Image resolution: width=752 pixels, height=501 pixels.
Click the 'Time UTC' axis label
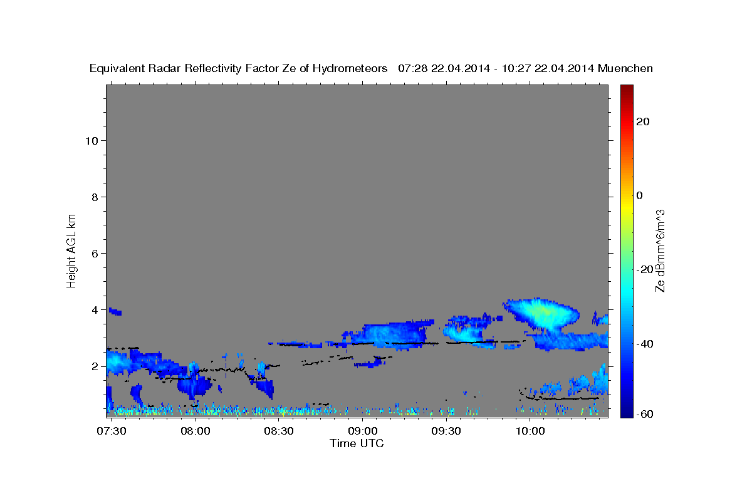[x=357, y=443]
